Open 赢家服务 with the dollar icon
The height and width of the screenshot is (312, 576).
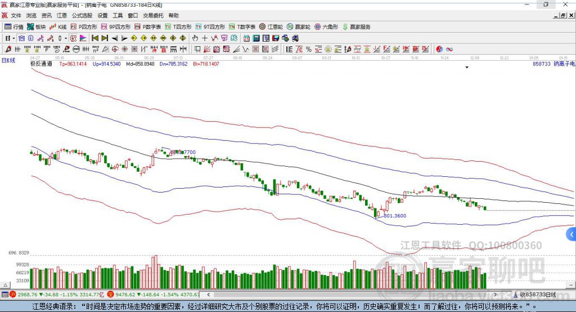356,27
